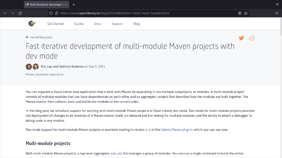Go to the Docs nav item
Screen dimensions: 282x158
[98, 24]
